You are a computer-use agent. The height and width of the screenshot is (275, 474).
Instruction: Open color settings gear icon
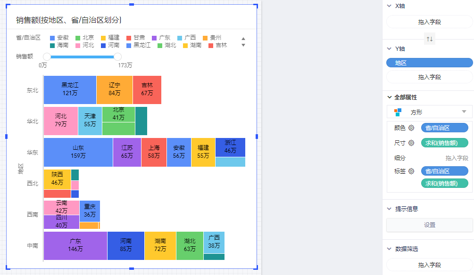[411, 128]
